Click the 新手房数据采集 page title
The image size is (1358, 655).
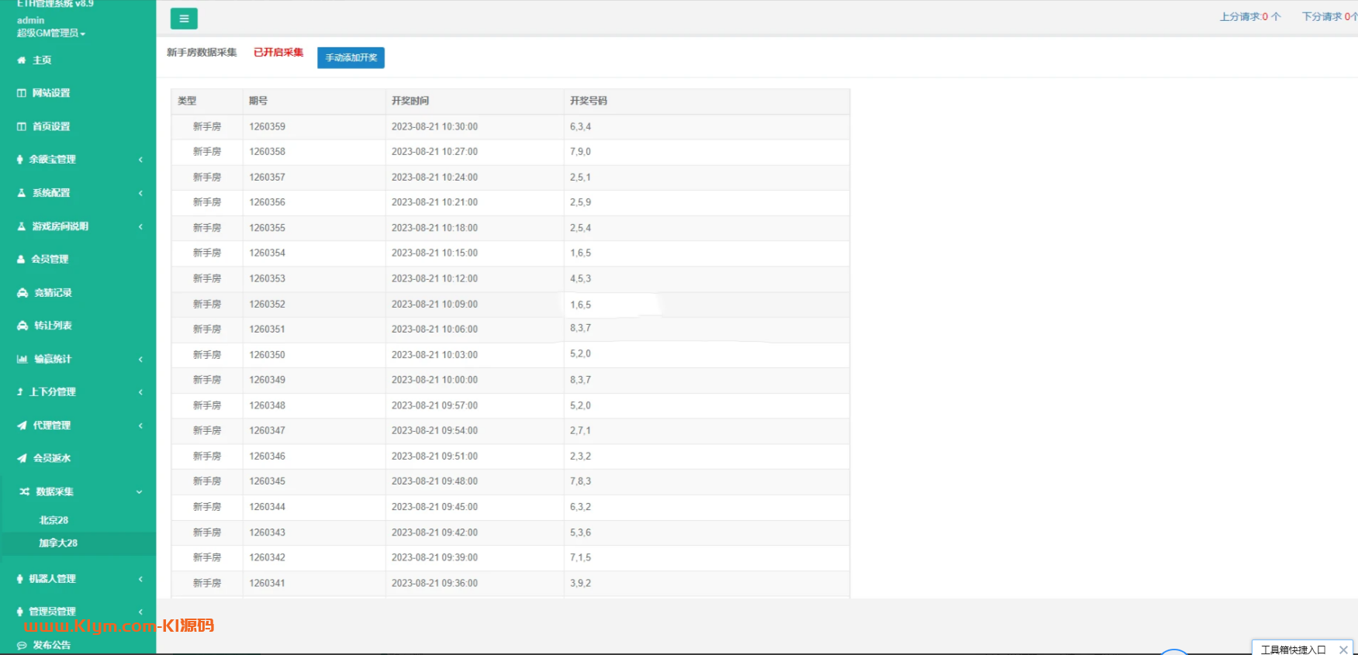[202, 53]
